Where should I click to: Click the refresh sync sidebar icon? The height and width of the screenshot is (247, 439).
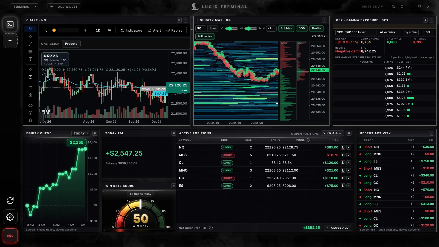point(10,201)
